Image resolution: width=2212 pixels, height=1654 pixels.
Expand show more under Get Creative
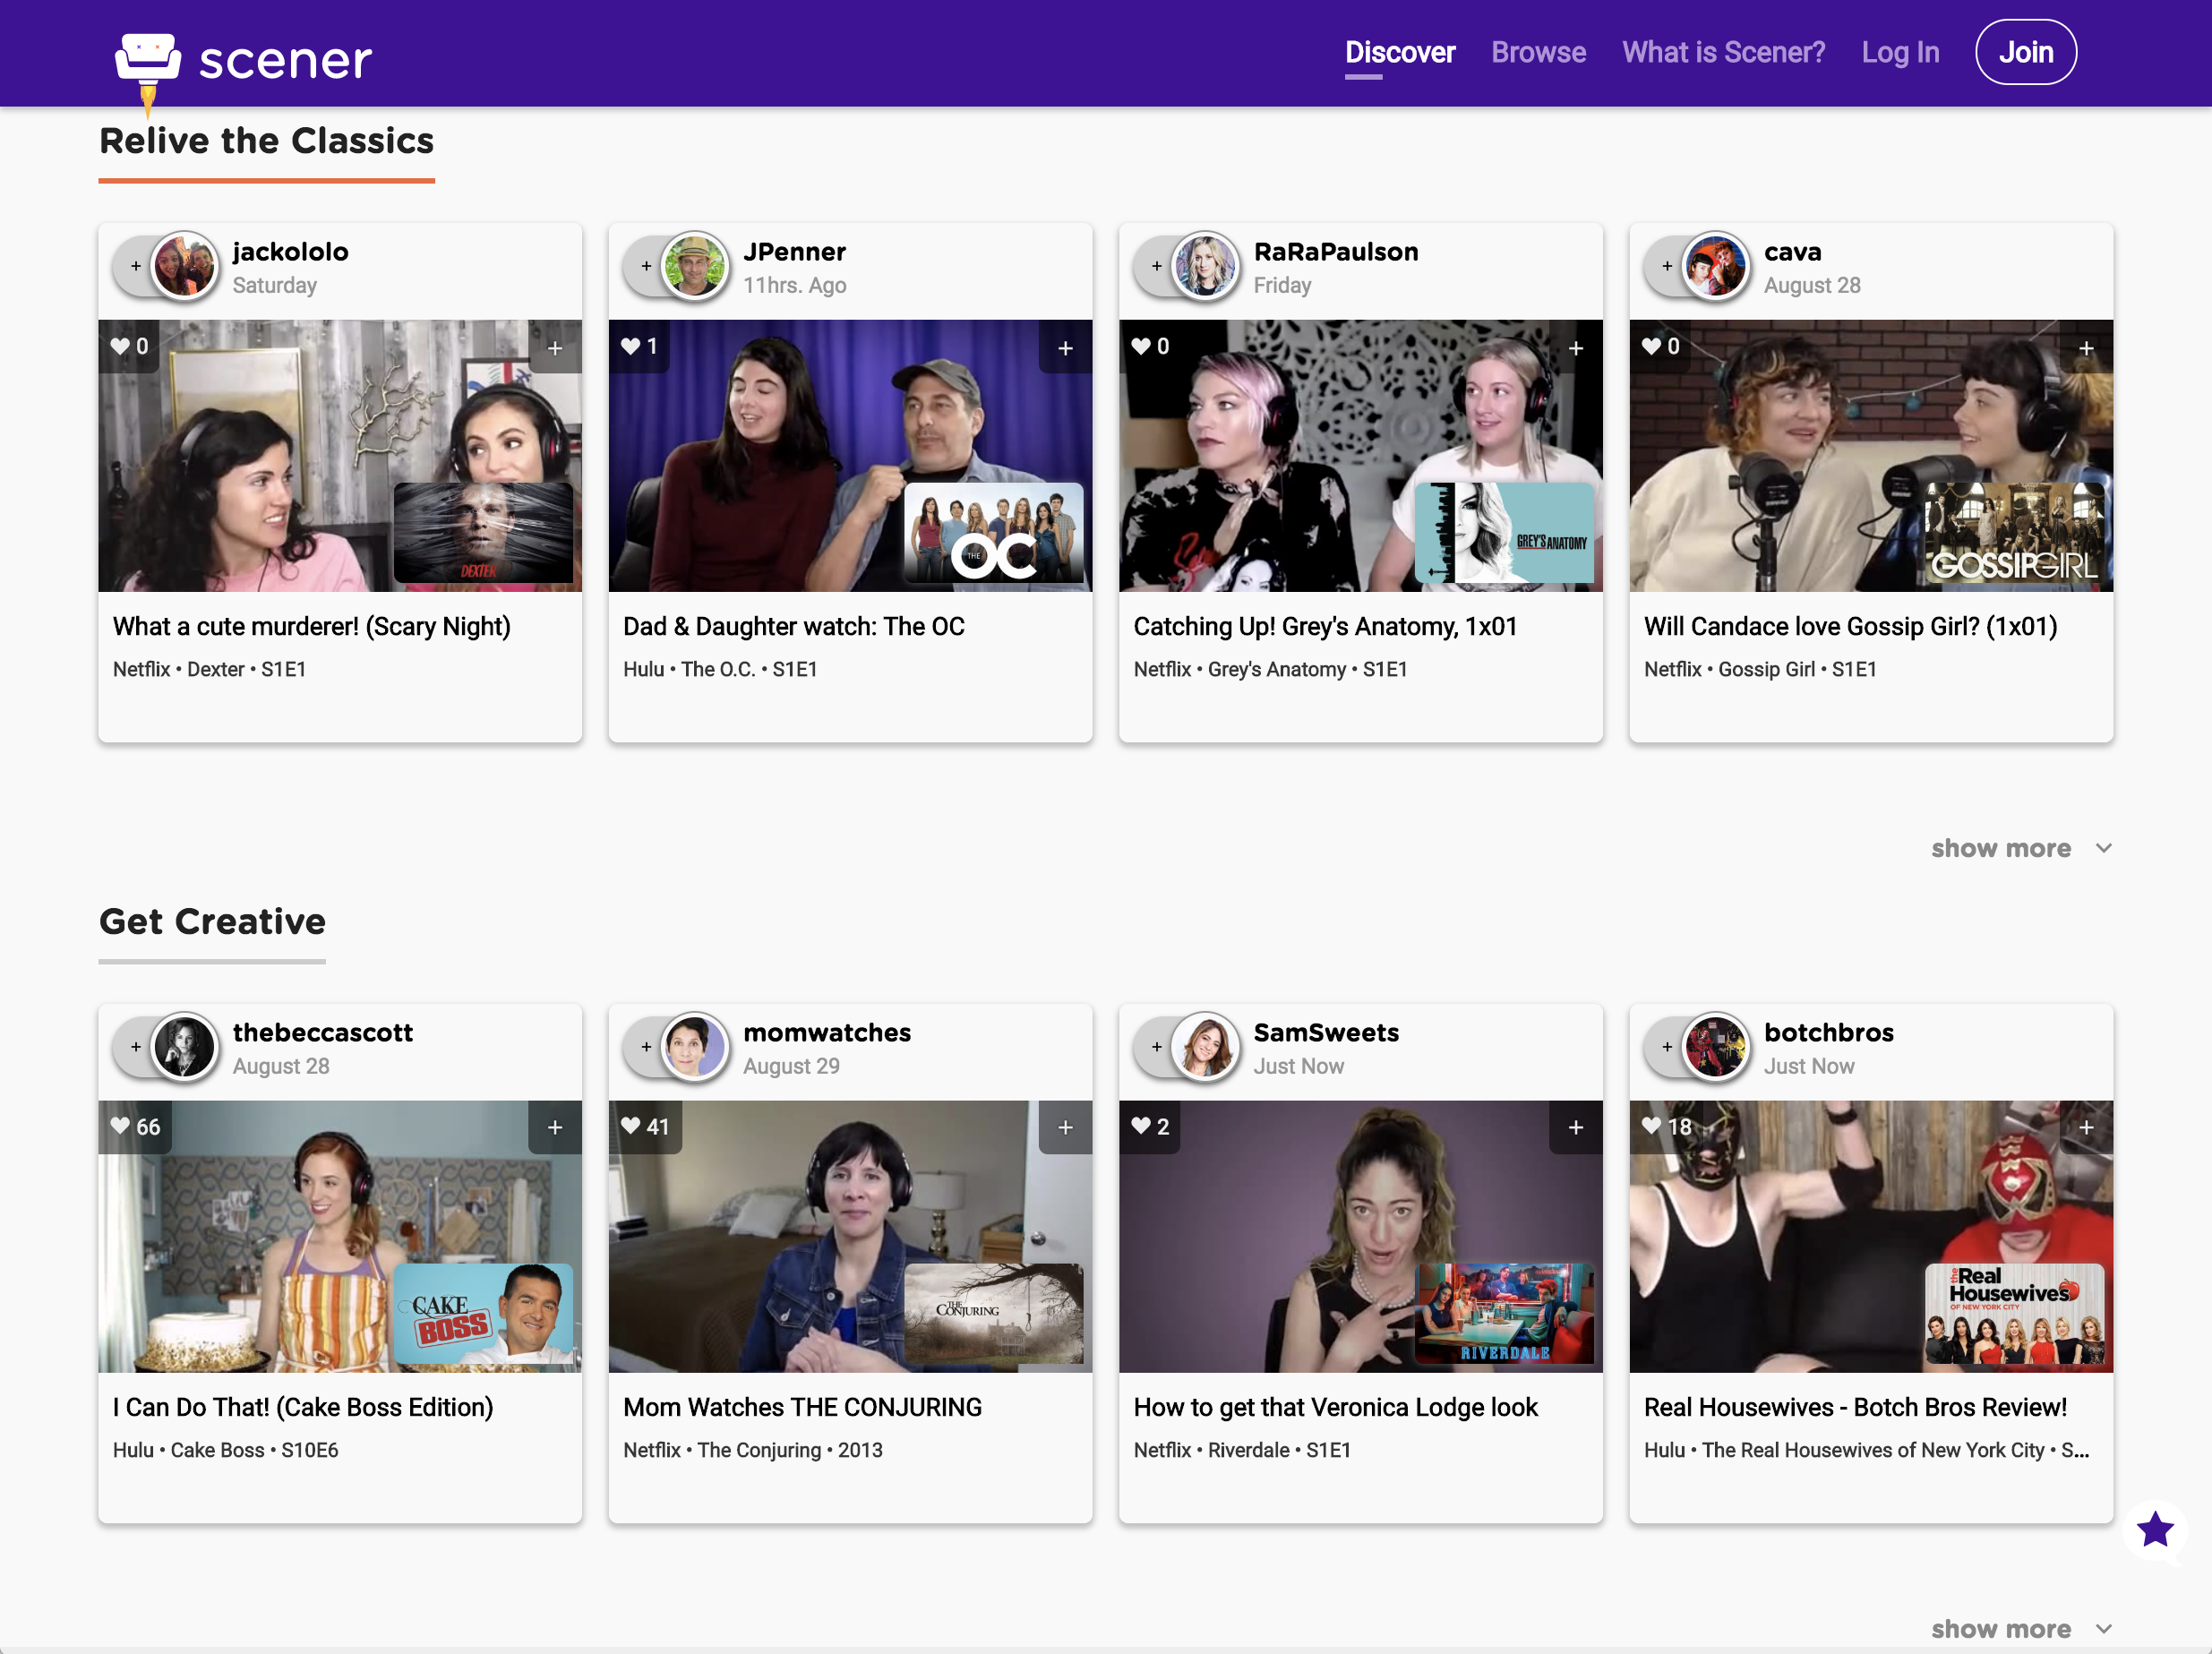coord(2000,1629)
